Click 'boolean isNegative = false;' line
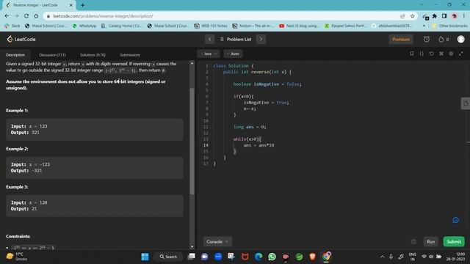This screenshot has height=264, width=470. (x=267, y=84)
